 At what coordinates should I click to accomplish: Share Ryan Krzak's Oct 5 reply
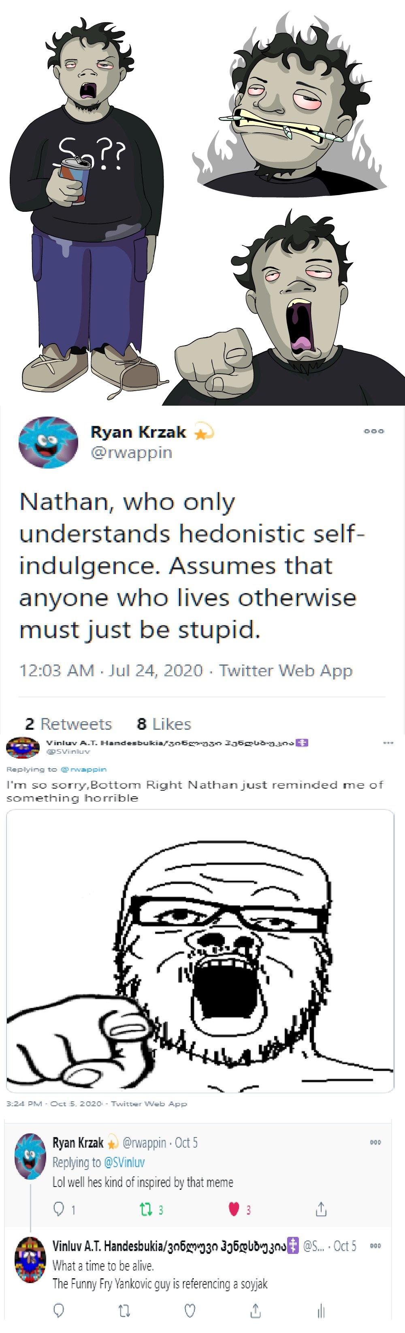coord(321,1209)
